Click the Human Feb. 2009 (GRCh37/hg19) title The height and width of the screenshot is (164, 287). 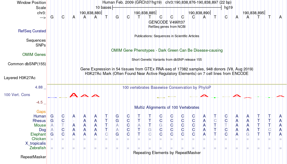(x=132, y=2)
